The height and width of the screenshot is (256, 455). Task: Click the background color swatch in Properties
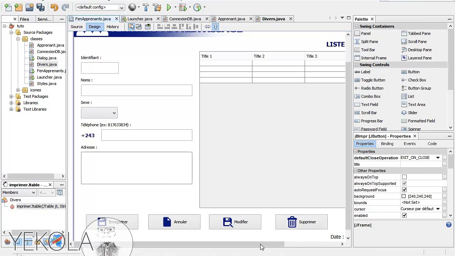pyautogui.click(x=404, y=196)
